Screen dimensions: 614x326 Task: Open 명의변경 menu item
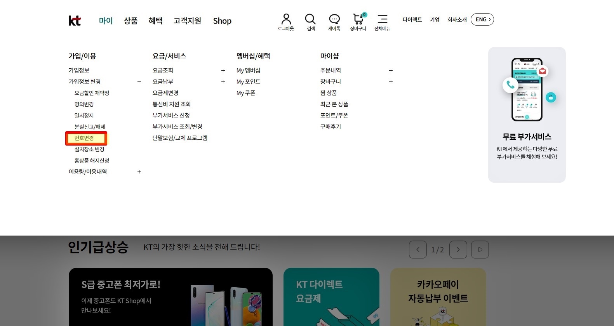tap(84, 104)
